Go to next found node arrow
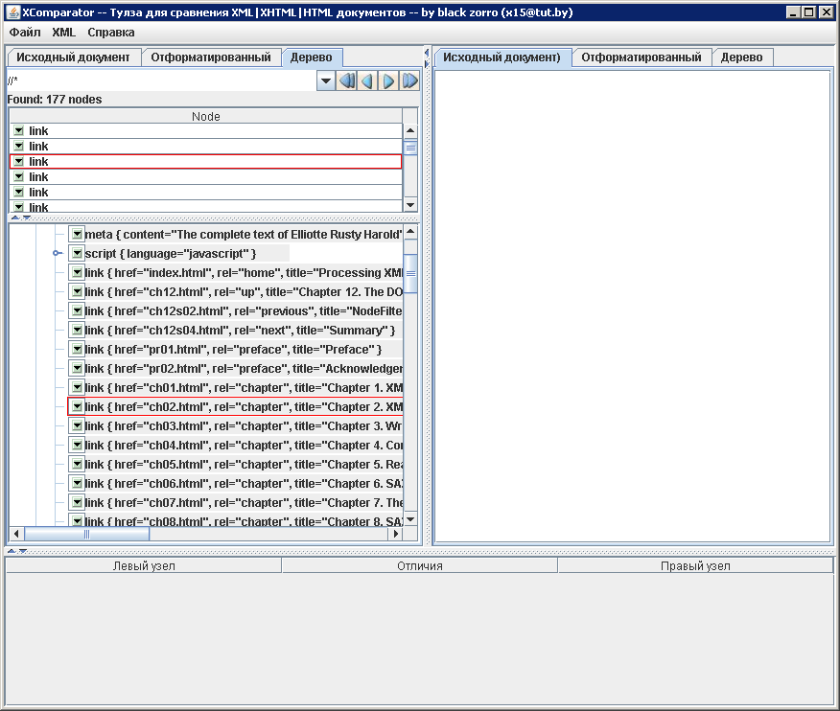 pyautogui.click(x=388, y=81)
